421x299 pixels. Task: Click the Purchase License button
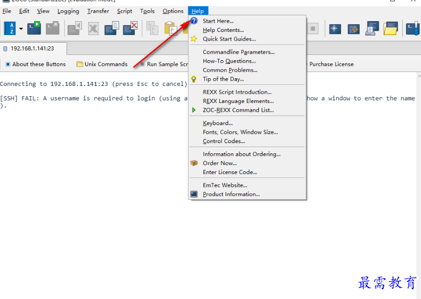coord(331,64)
